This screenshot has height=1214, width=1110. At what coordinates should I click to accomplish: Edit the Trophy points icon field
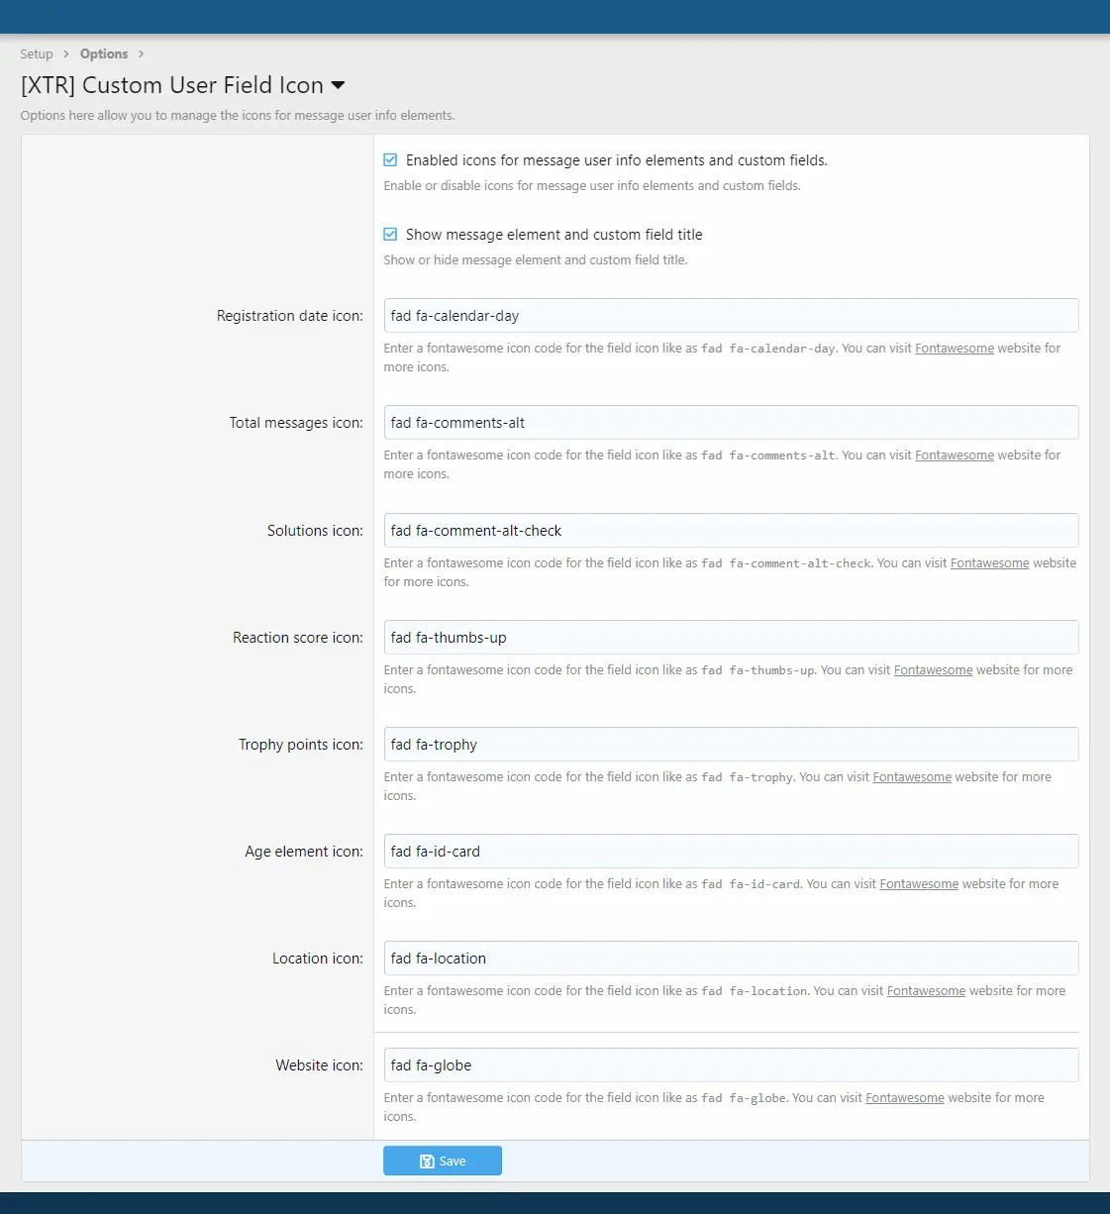click(x=731, y=745)
